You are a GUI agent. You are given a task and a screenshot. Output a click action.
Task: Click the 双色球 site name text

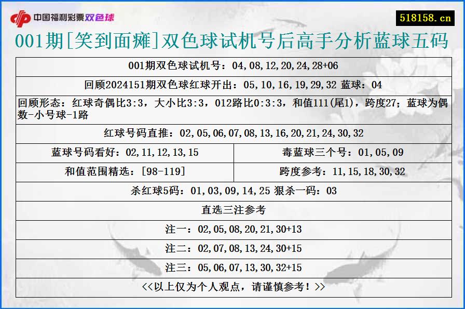point(102,16)
